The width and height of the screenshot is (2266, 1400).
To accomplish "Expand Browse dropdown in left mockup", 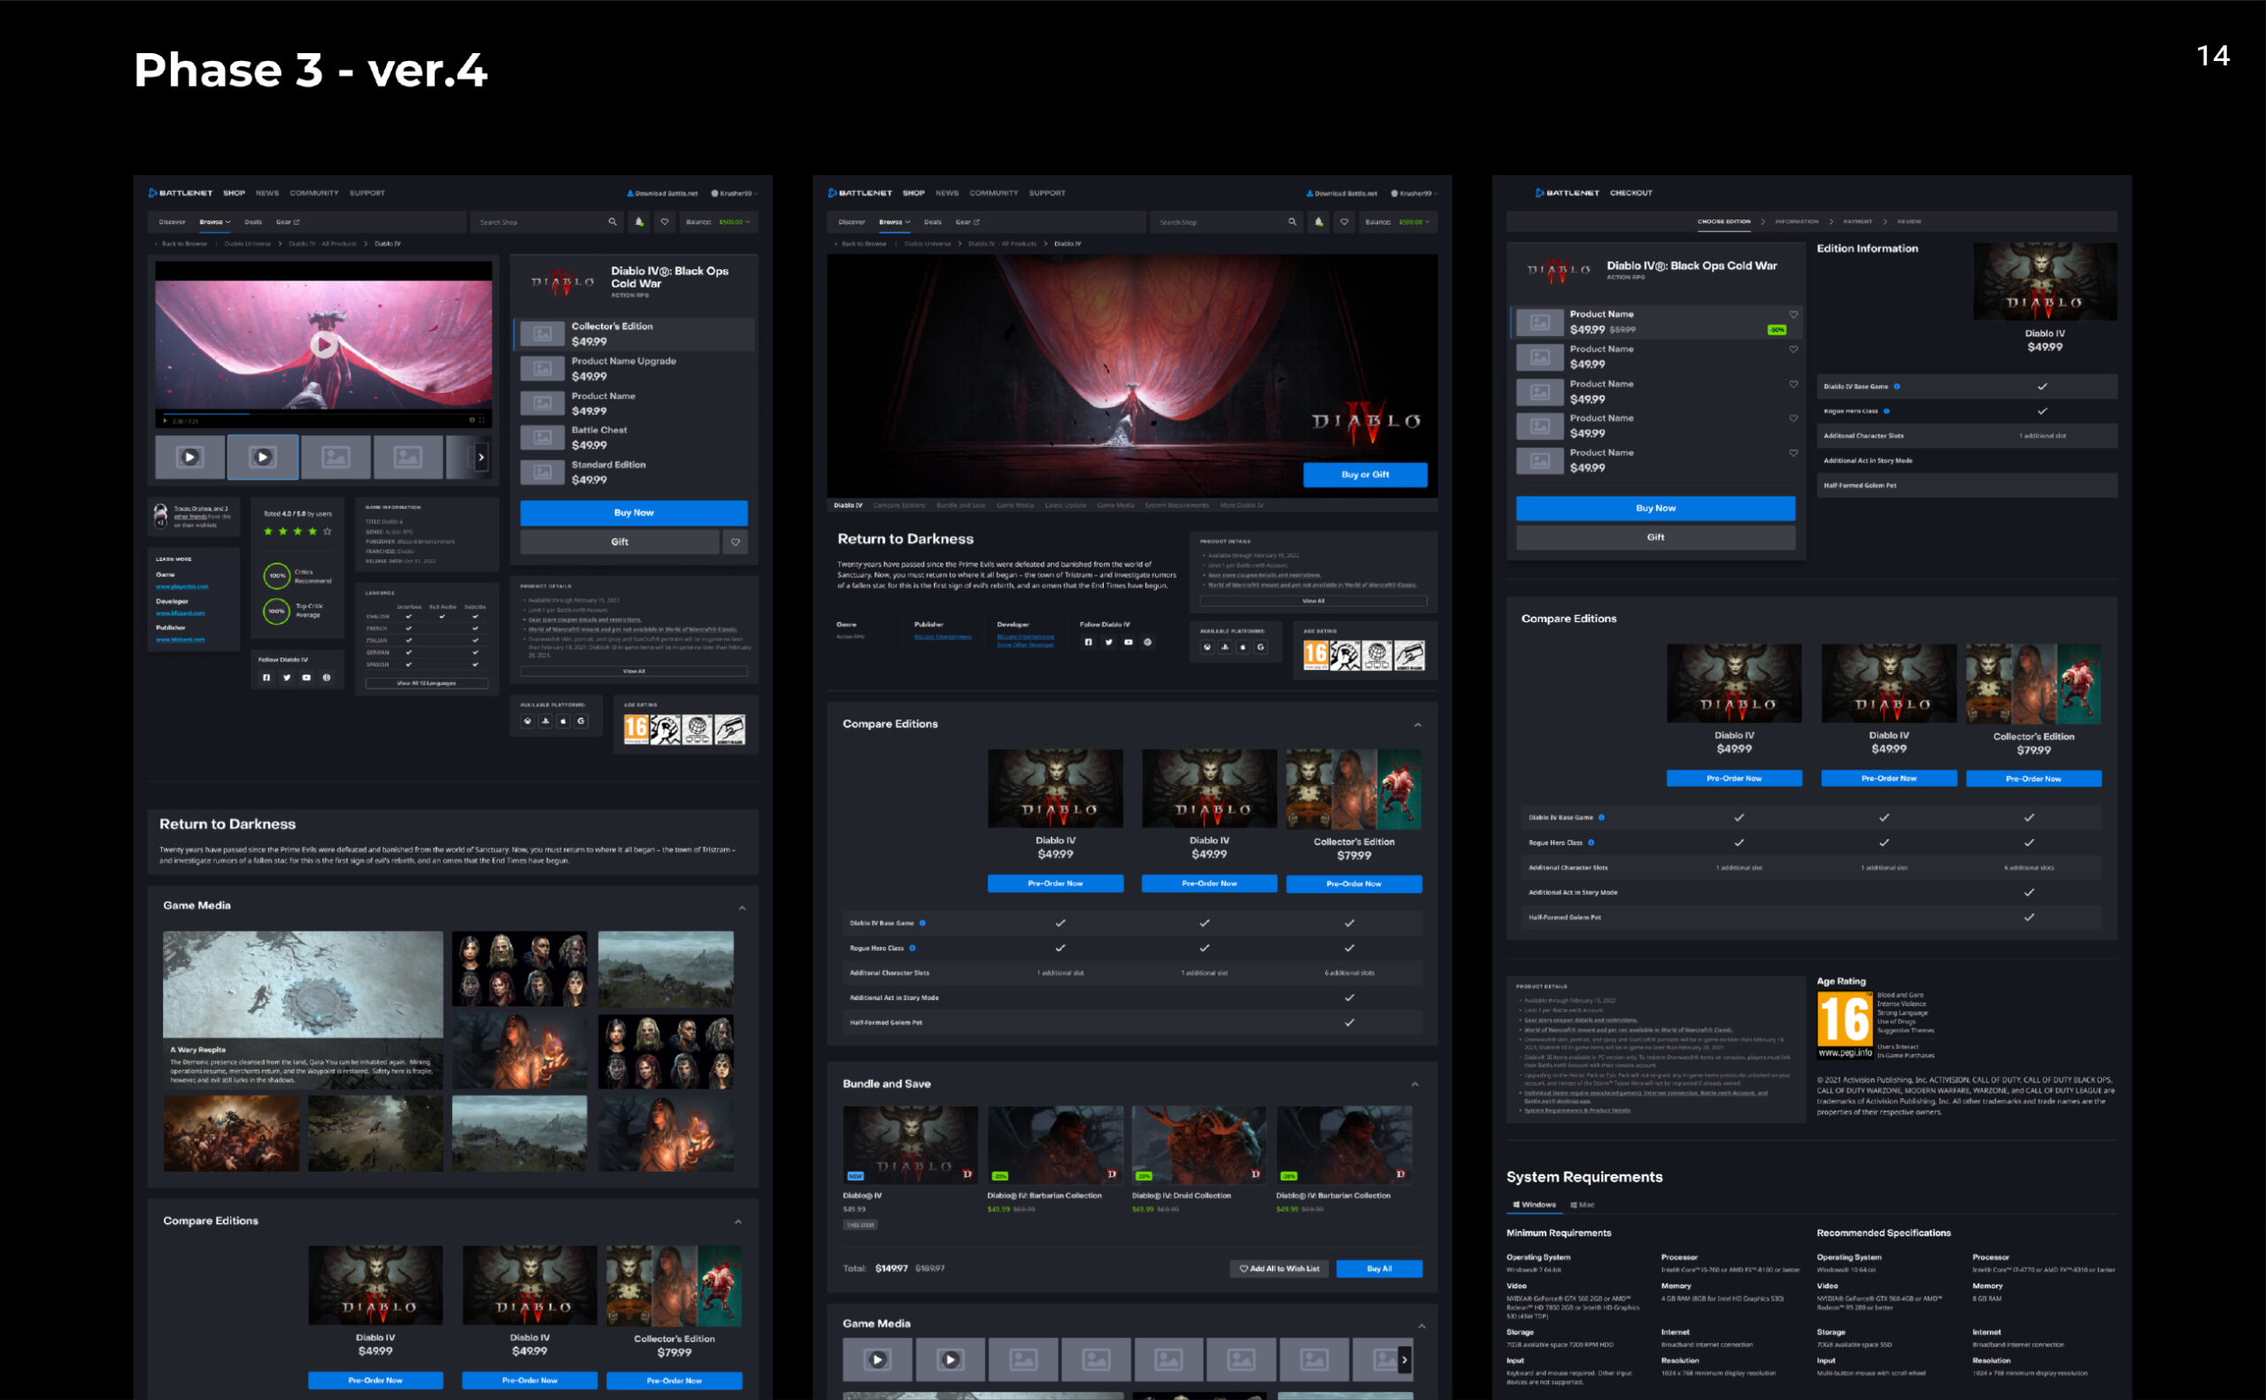I will pos(216,222).
